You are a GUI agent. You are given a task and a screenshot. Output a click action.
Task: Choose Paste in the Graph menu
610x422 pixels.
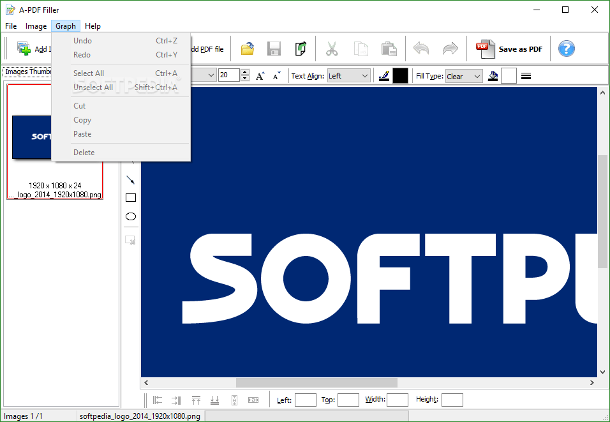point(121,134)
